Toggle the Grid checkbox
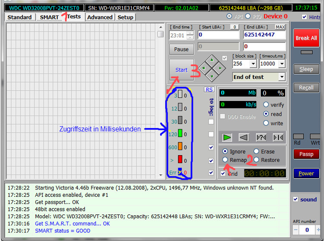Viewport: 324px width, 241px height. coord(223,173)
